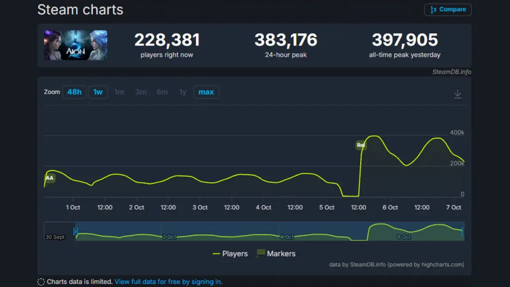Set zoom to 3m
Screen dimensions: 510x287
(x=140, y=92)
